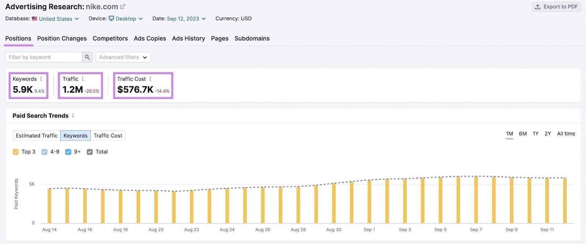The height and width of the screenshot is (244, 586).
Task: Select the 1M time range
Action: tap(509, 134)
